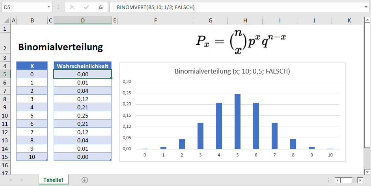Select probability cell 0,25

click(82, 116)
